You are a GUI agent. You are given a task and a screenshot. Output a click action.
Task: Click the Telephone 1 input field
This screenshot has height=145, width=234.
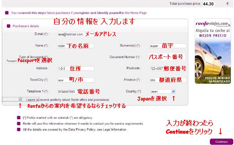click(x=76, y=91)
